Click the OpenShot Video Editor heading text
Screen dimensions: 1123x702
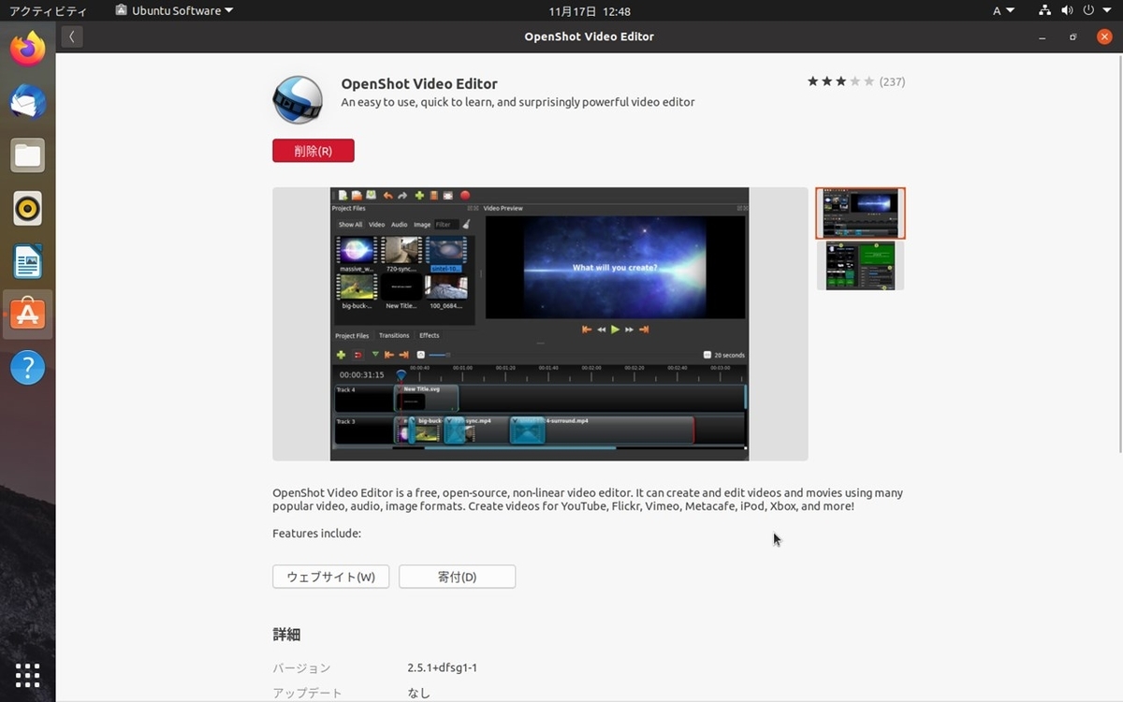click(x=419, y=83)
